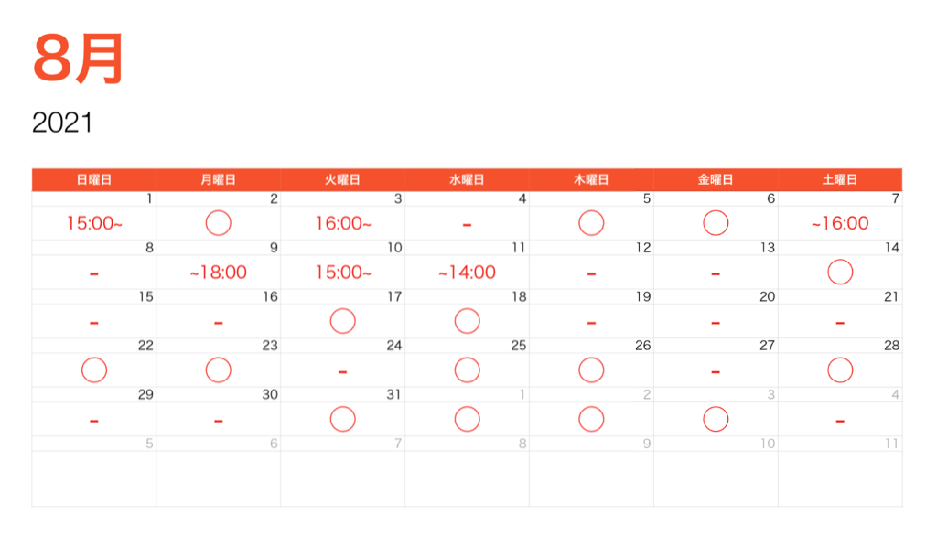Click the 15:00~ entry on August 1
This screenshot has height=535, width=937.
[x=94, y=223]
